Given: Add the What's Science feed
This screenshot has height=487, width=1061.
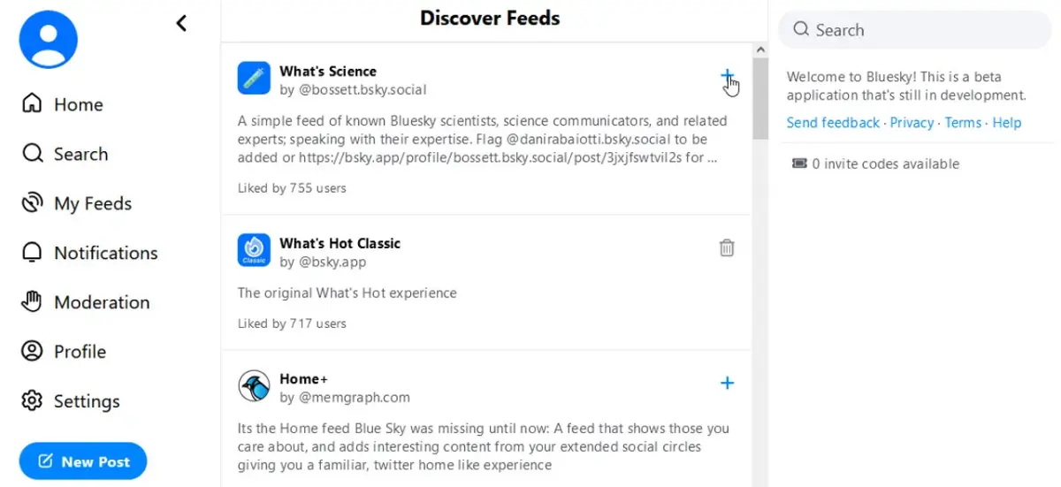Looking at the screenshot, I should (727, 76).
